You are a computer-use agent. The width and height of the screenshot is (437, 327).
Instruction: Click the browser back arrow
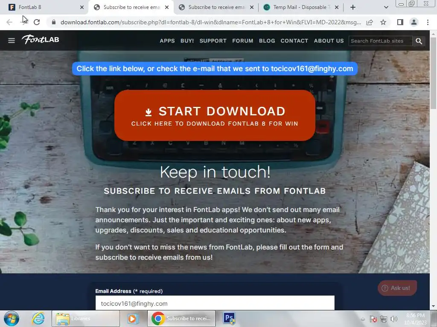tap(9, 22)
